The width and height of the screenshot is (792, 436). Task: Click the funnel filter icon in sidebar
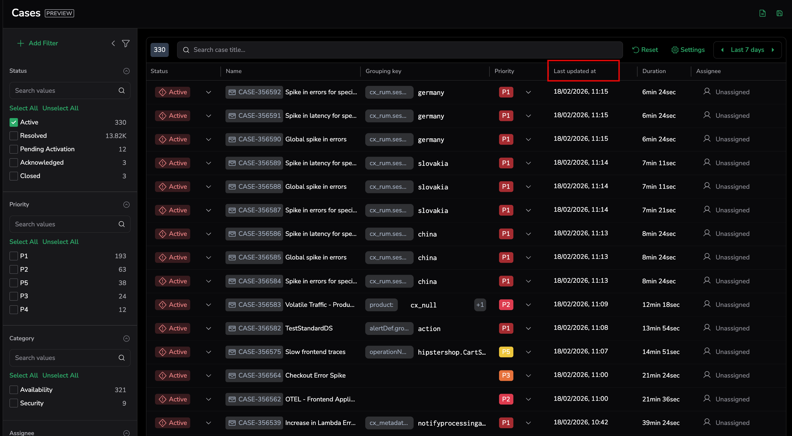tap(125, 43)
